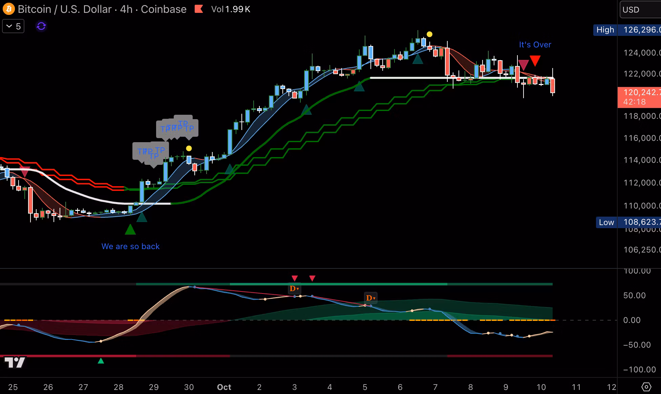Screen dimensions: 661x394
Task: Click the It's Over text annotation
Action: pyautogui.click(x=535, y=45)
